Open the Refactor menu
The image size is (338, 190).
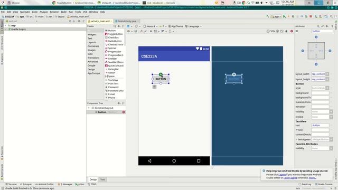click(x=54, y=12)
